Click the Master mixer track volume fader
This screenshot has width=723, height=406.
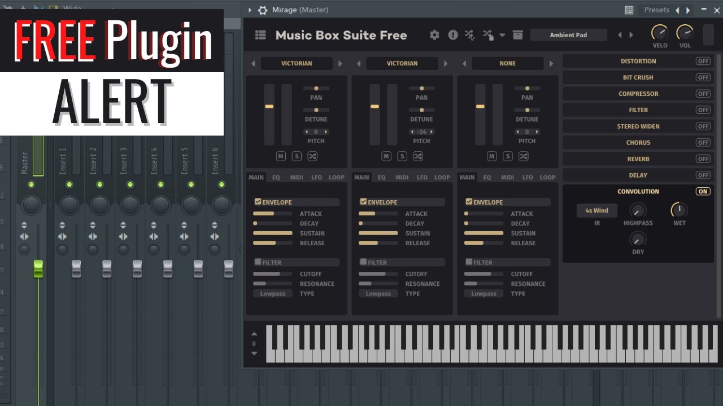(x=38, y=269)
